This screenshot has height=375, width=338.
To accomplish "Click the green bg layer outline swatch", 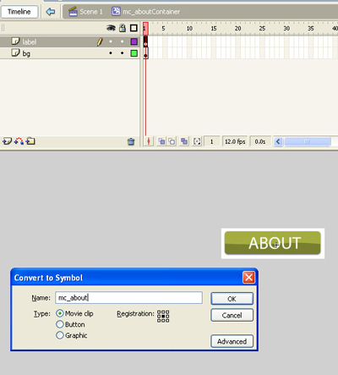I will pyautogui.click(x=134, y=53).
